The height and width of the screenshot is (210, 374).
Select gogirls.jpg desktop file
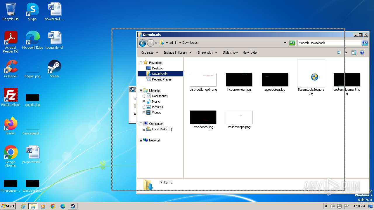click(x=32, y=100)
